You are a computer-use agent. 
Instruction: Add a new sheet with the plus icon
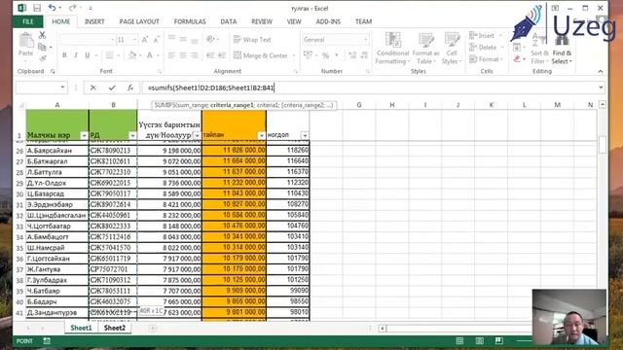(153, 329)
